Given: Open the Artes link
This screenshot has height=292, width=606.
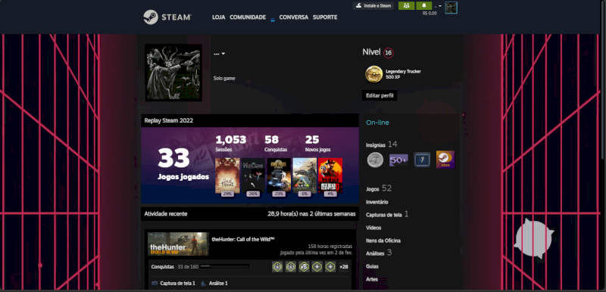Looking at the screenshot, I should tap(372, 279).
